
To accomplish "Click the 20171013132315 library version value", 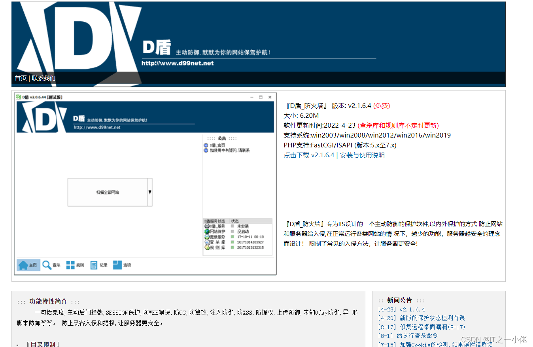I will tap(250, 247).
